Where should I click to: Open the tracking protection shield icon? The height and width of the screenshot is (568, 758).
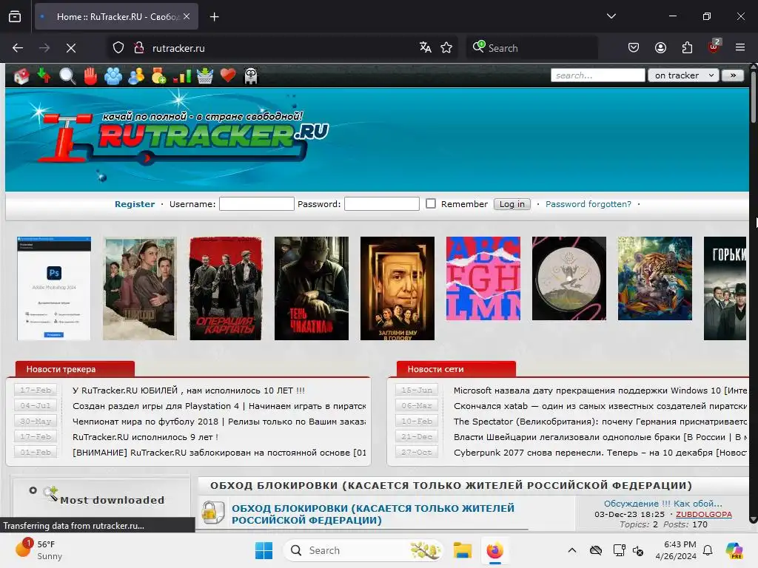pyautogui.click(x=118, y=48)
